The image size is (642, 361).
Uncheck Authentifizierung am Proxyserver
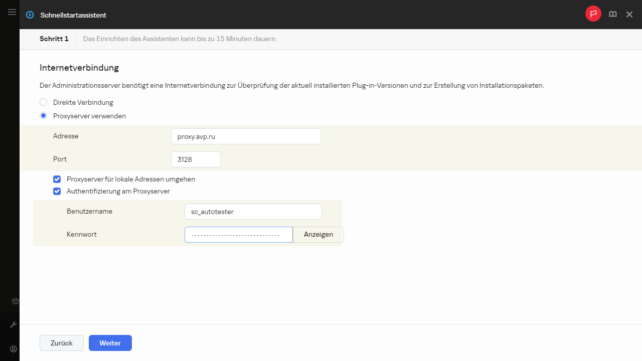[57, 191]
